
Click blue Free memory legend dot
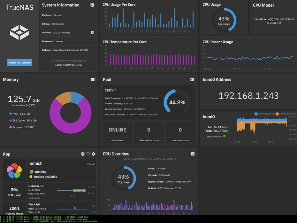pos(11,114)
